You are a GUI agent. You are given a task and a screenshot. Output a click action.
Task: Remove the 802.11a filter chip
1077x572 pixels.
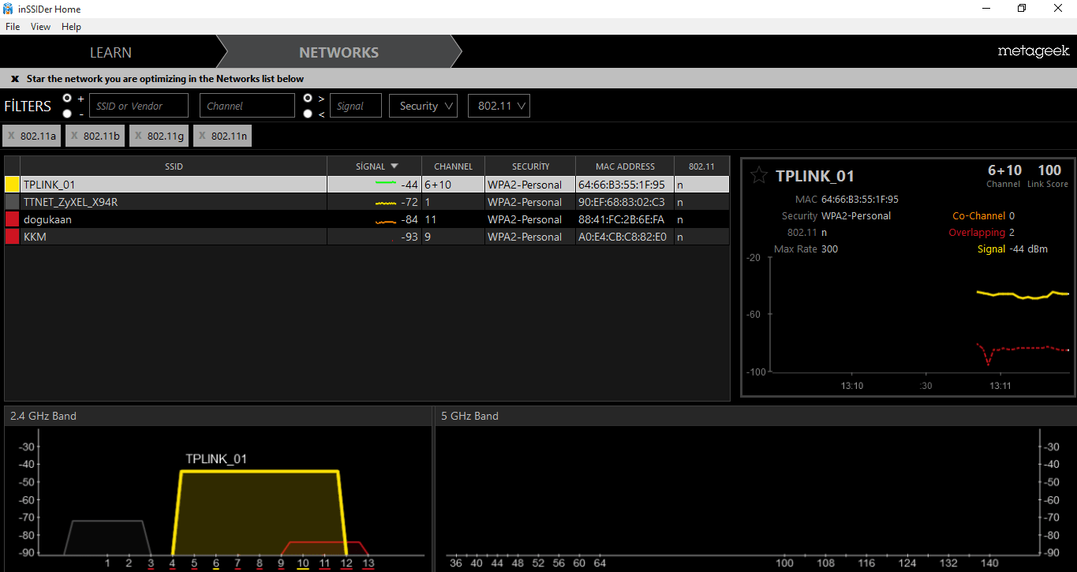11,136
